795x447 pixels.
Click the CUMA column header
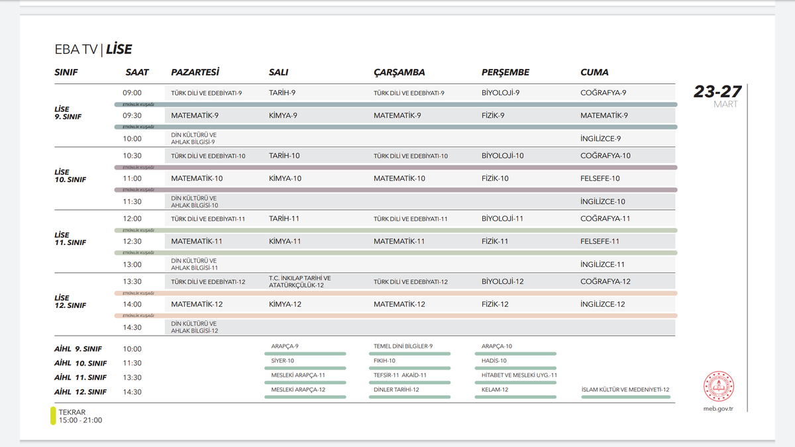click(594, 72)
